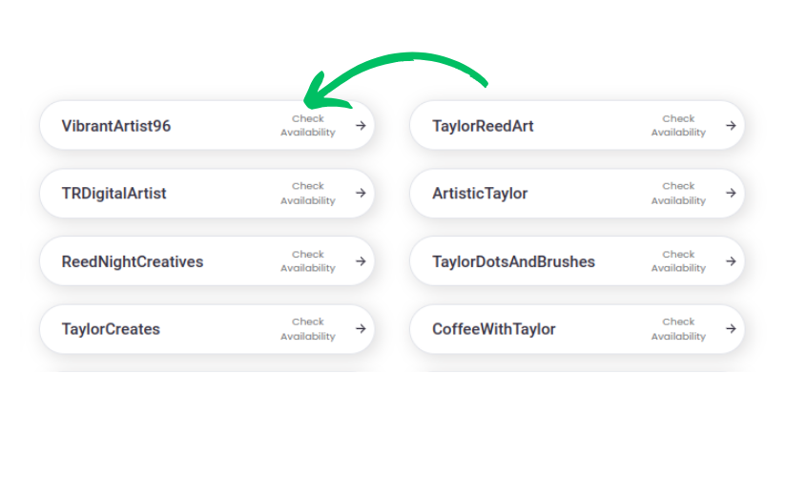Check availability for TaylorDotsAndBrushes

click(x=678, y=261)
